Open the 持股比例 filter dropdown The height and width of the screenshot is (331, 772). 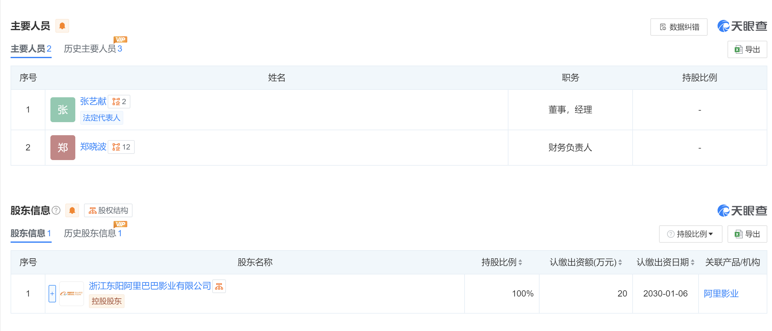[x=690, y=234]
